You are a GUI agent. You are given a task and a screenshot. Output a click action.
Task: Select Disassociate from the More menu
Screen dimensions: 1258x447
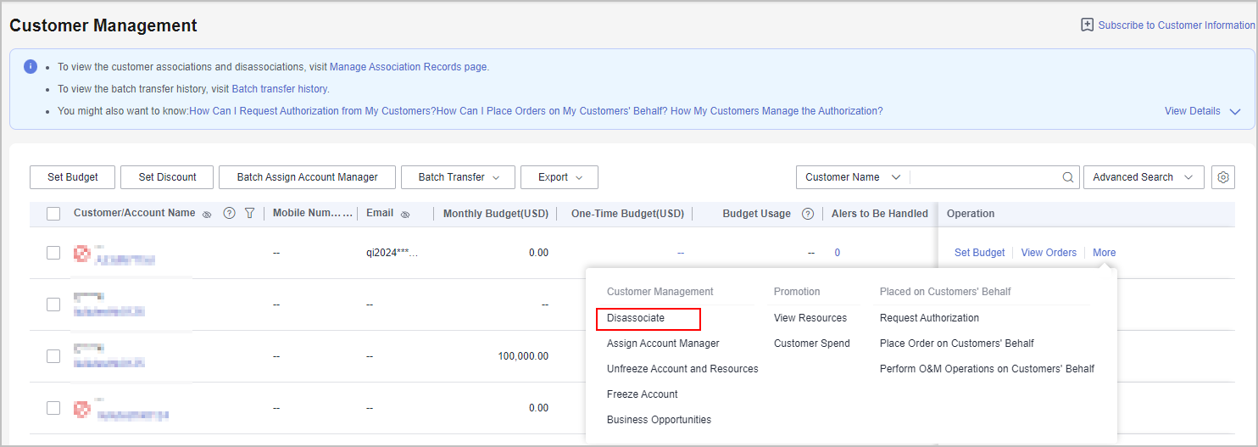pyautogui.click(x=636, y=318)
